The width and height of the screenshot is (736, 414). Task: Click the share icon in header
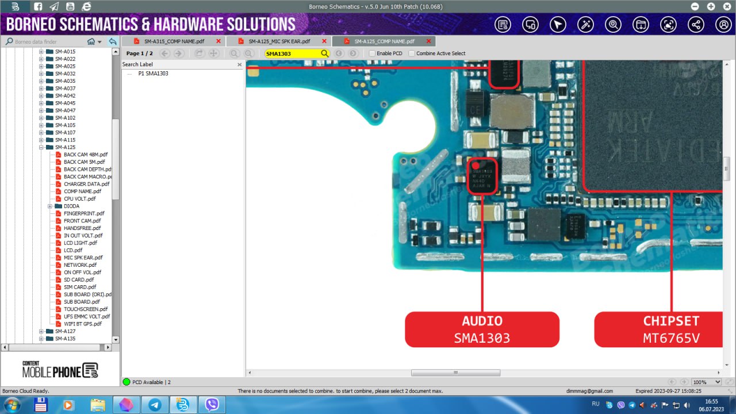pos(696,25)
